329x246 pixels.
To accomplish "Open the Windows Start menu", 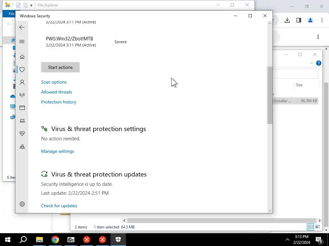I will [8, 240].
